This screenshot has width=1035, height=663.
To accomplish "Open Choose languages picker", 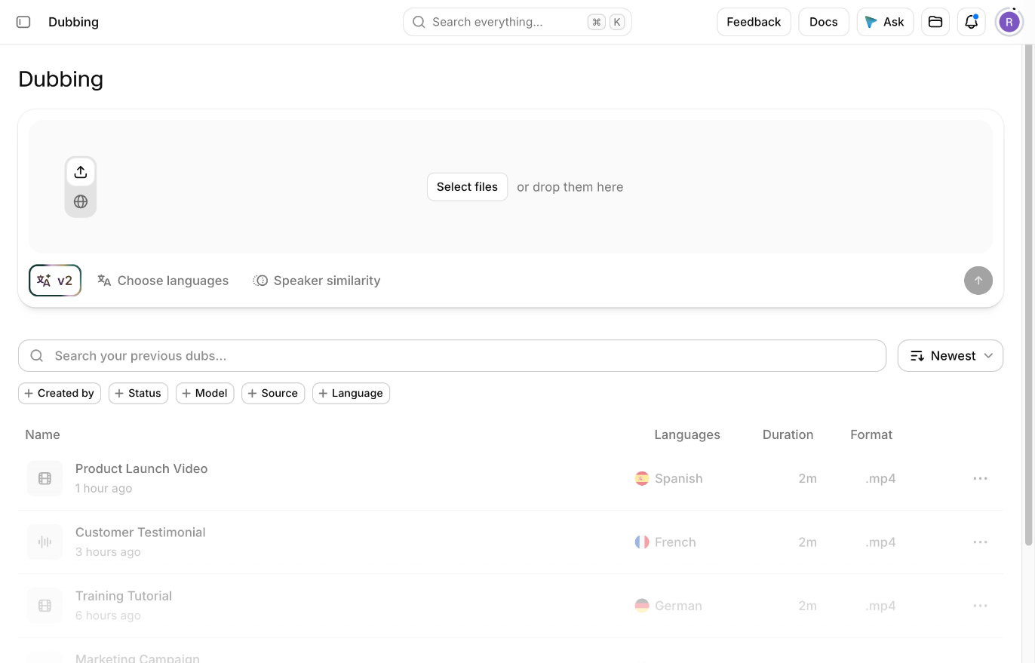I will click(163, 281).
